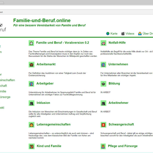Image resolution: width=153 pixels, height=153 pixels.
Task: Click the icon beside Schwangerschaft heading
Action: point(103,125)
